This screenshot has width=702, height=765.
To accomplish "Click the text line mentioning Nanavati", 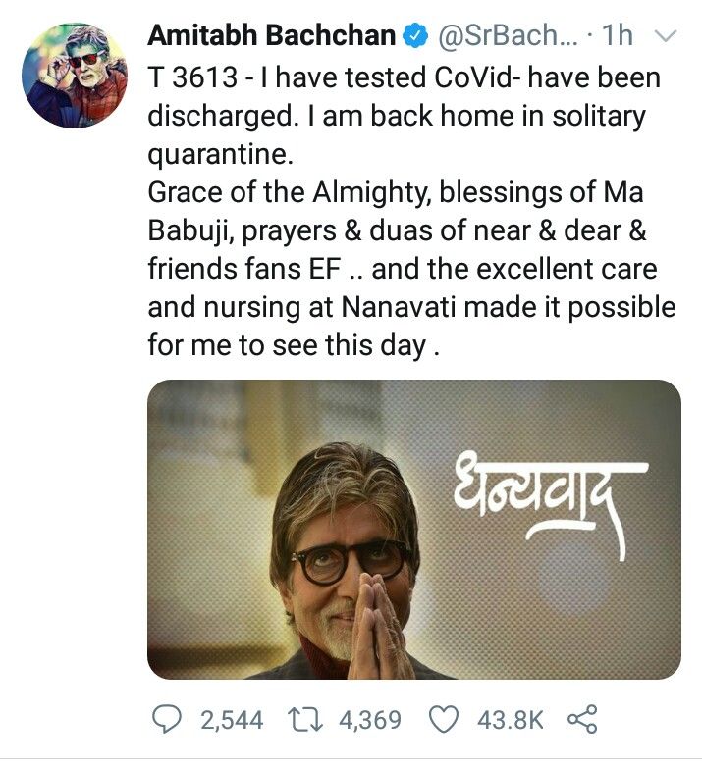I will click(410, 307).
